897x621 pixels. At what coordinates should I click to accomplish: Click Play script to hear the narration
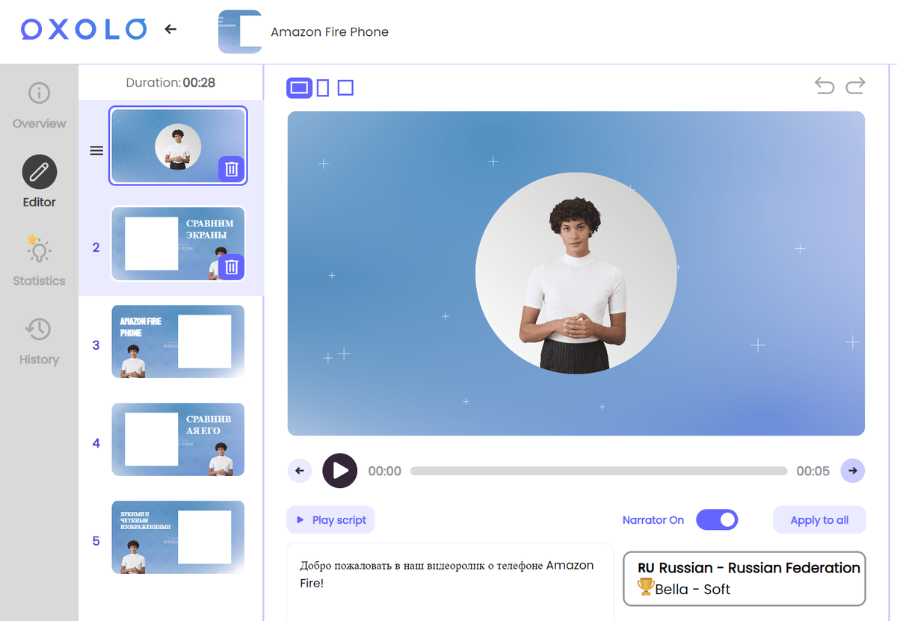point(330,519)
